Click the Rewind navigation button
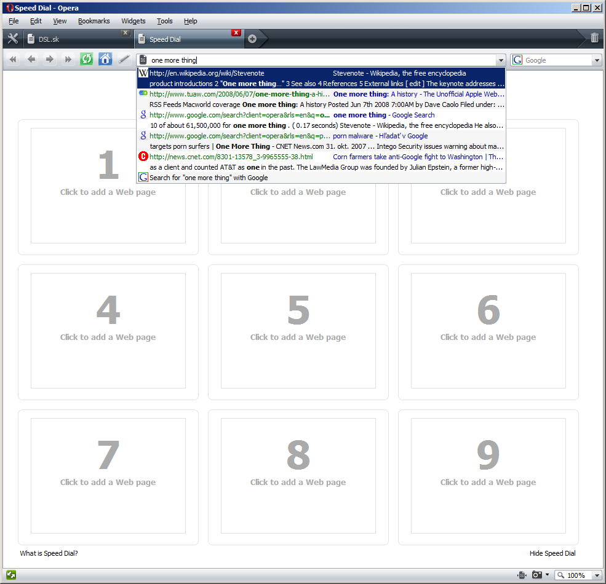This screenshot has width=606, height=584. point(13,60)
